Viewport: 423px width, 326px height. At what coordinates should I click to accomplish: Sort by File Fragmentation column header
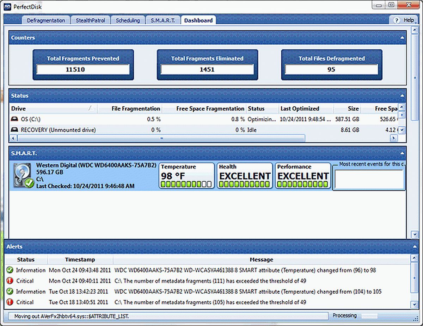pos(135,109)
